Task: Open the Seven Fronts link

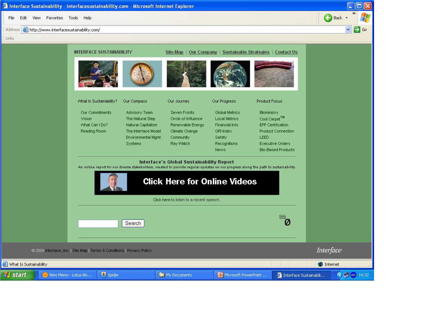Action: pos(182,113)
